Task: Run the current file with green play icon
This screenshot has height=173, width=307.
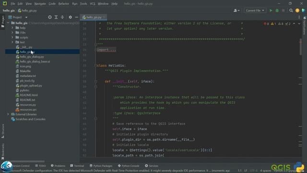Action: pos(271,11)
